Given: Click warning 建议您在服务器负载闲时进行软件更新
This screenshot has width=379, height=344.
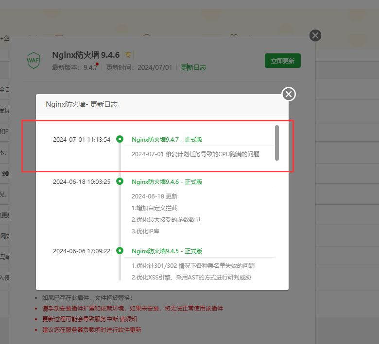Looking at the screenshot, I should point(92,329).
